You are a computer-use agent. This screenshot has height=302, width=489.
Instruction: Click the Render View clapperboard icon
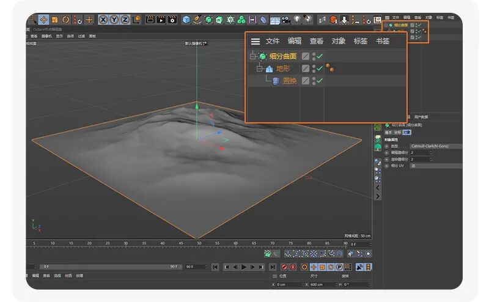click(150, 20)
